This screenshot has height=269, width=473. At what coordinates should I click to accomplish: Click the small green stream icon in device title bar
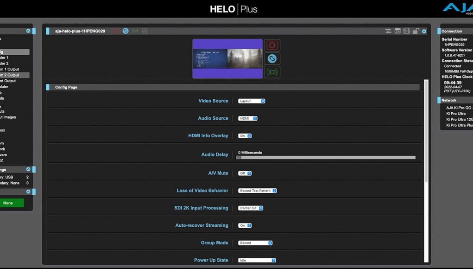(x=135, y=31)
